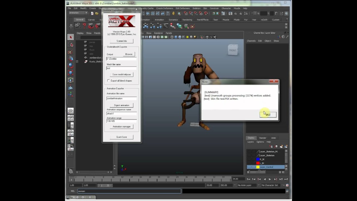Open the Animation menu set dropdown
The height and width of the screenshot is (201, 357).
coord(78,13)
